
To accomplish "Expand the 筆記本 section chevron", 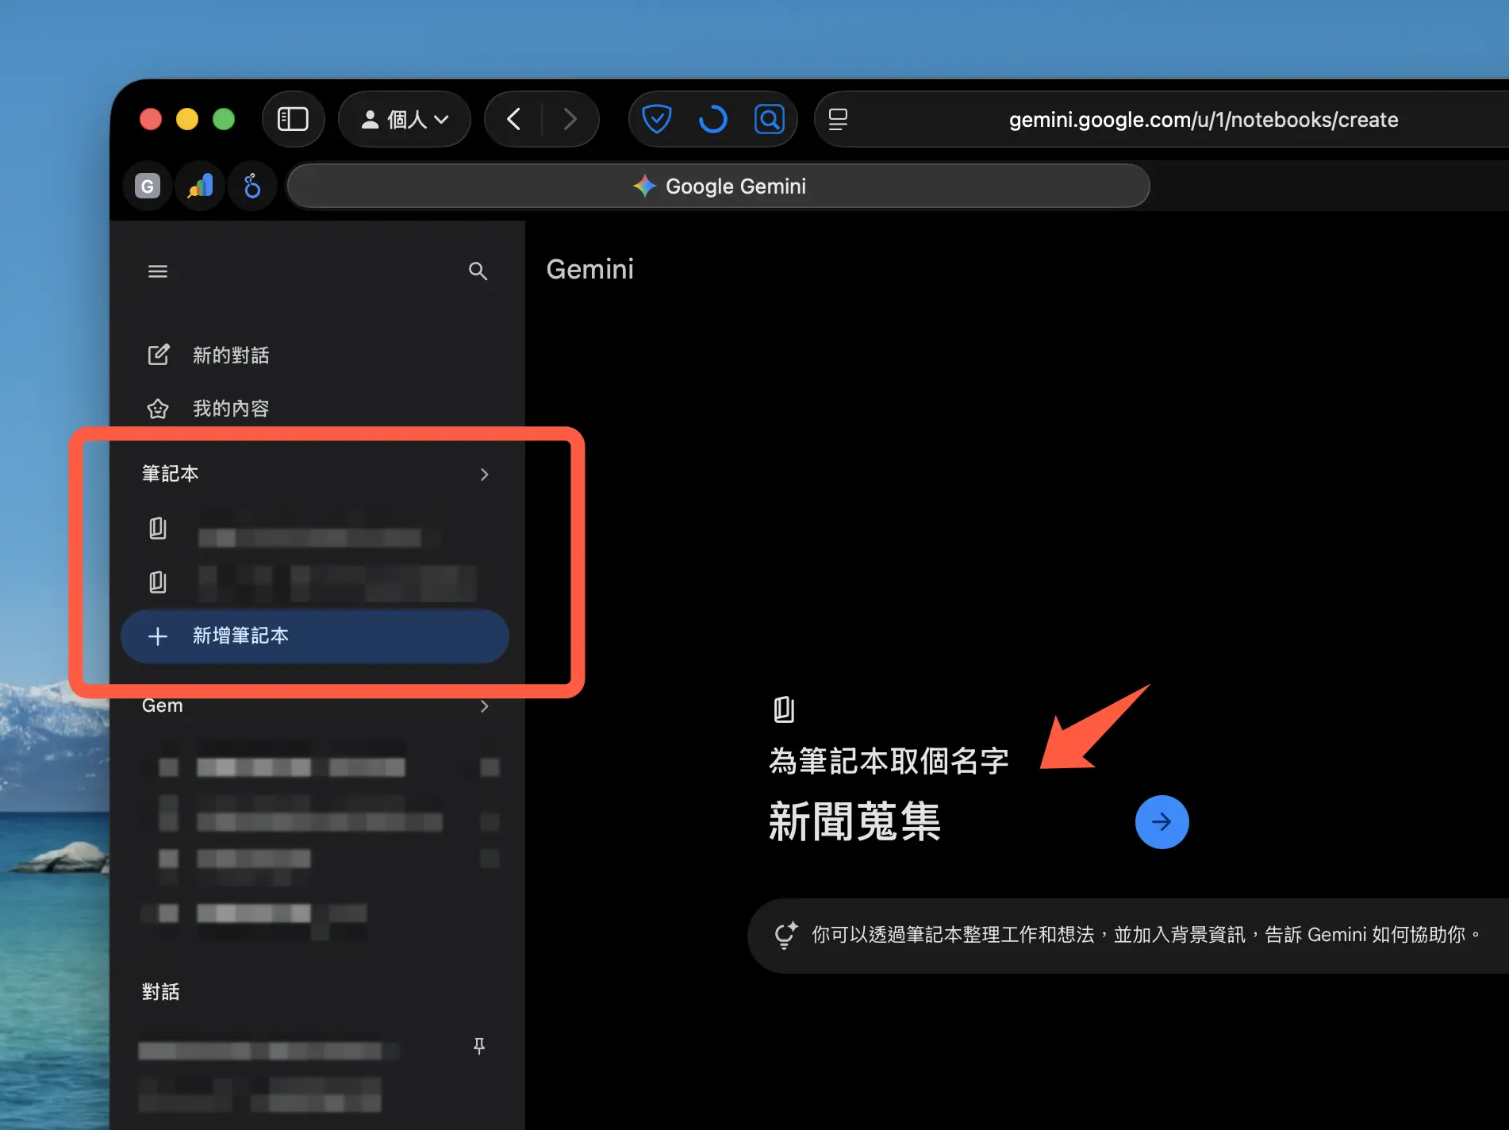I will click(484, 475).
